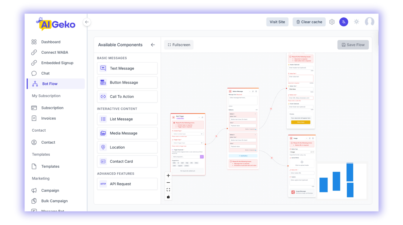Click the fit view canvas control
403x225 pixels.
click(x=168, y=190)
